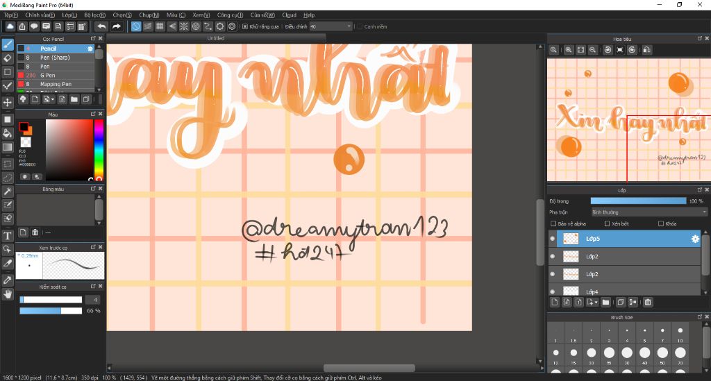Enable the concentric circle snap guide

point(195,26)
